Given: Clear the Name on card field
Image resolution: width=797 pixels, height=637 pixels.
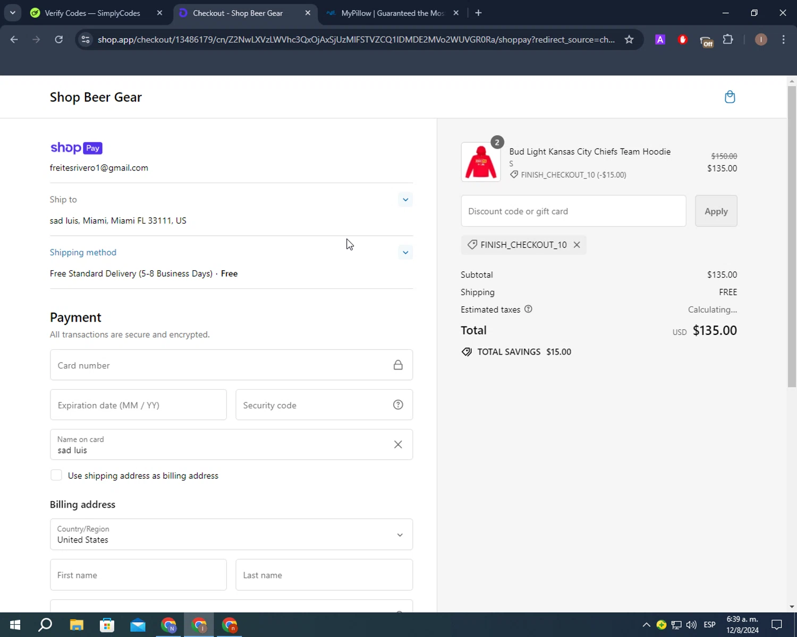Looking at the screenshot, I should click(398, 444).
